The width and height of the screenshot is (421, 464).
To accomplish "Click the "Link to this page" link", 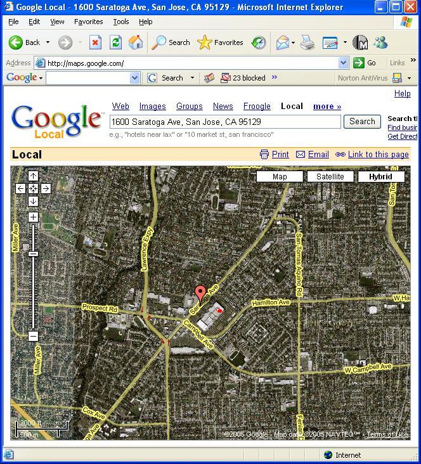I will click(x=378, y=154).
